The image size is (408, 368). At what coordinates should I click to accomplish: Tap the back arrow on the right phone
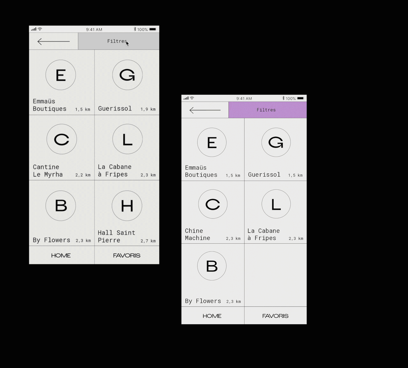(205, 110)
